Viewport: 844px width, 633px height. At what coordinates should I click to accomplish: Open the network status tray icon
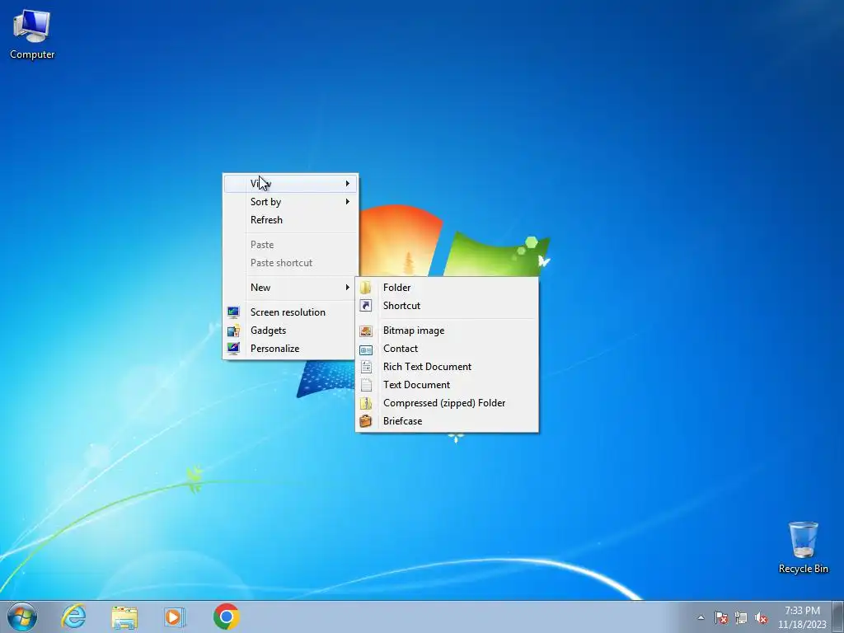pos(741,617)
